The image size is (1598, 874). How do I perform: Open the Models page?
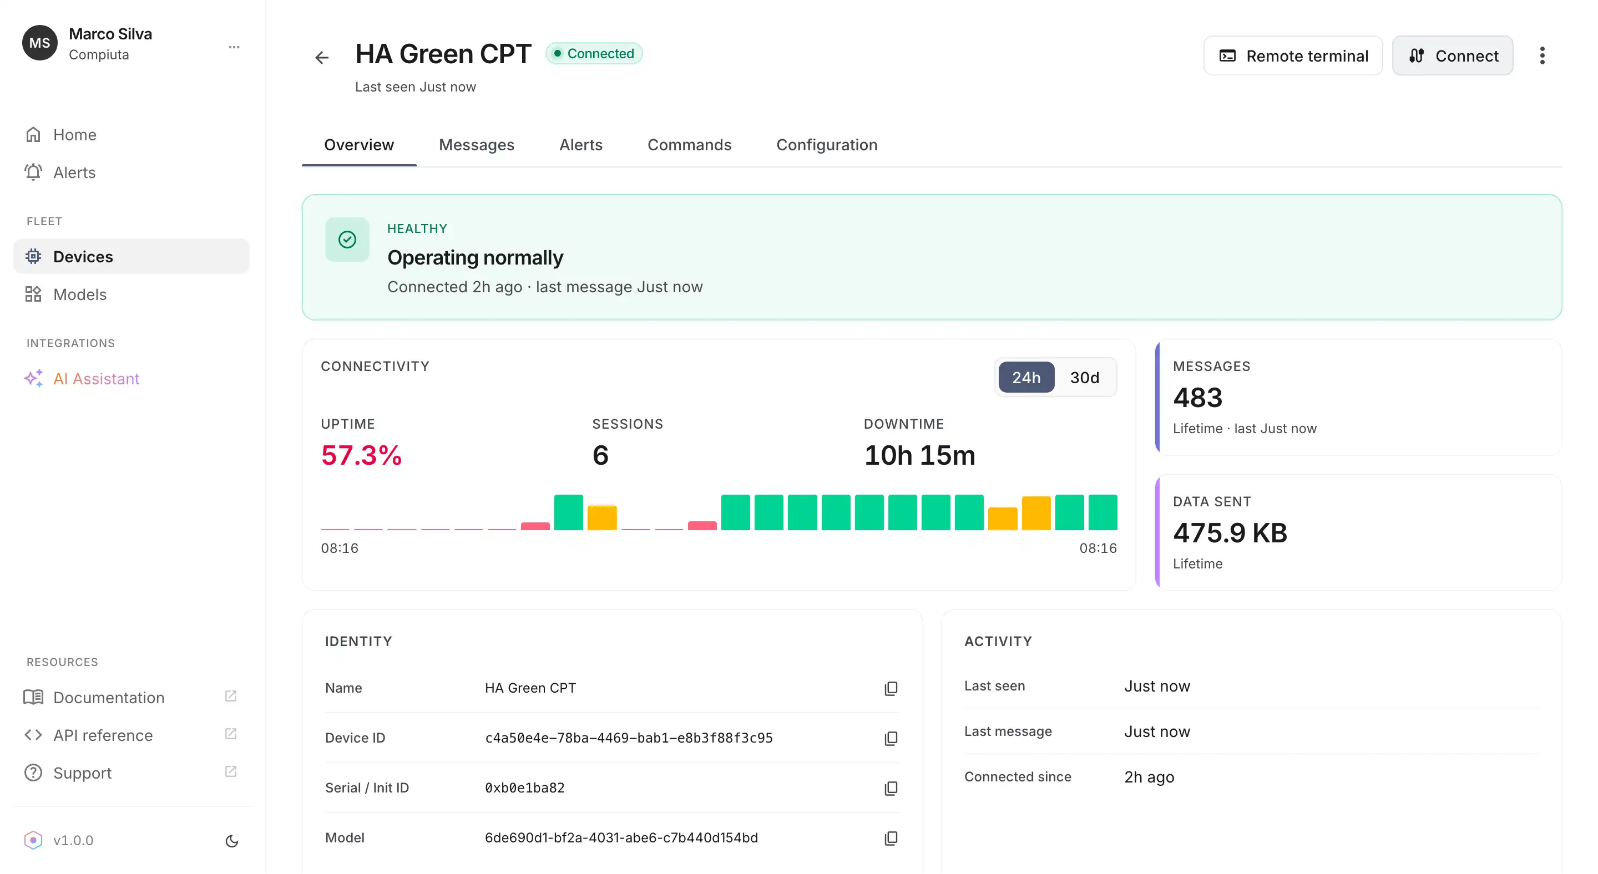pyautogui.click(x=132, y=294)
